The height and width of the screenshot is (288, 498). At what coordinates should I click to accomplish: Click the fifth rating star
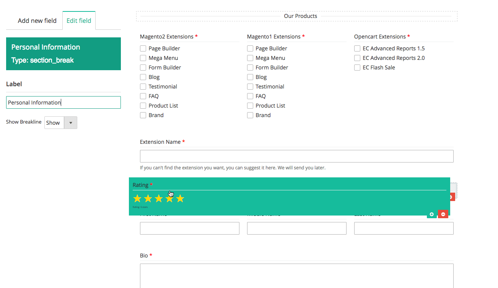pyautogui.click(x=180, y=198)
